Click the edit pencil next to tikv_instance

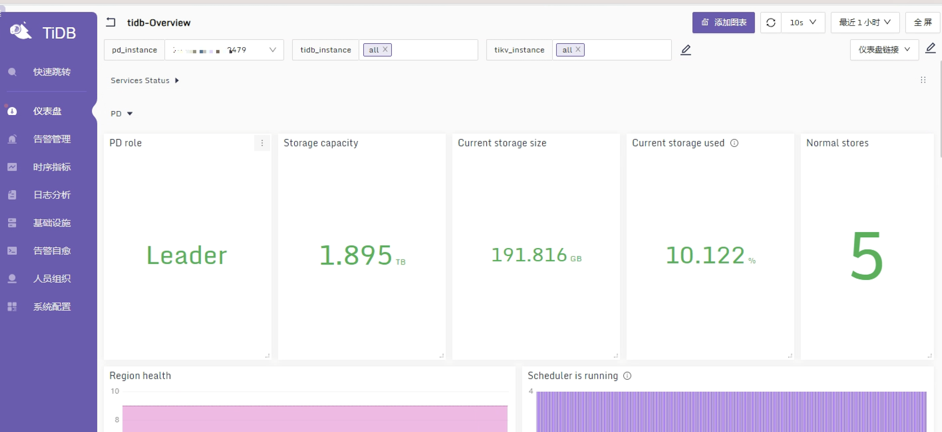(x=686, y=50)
